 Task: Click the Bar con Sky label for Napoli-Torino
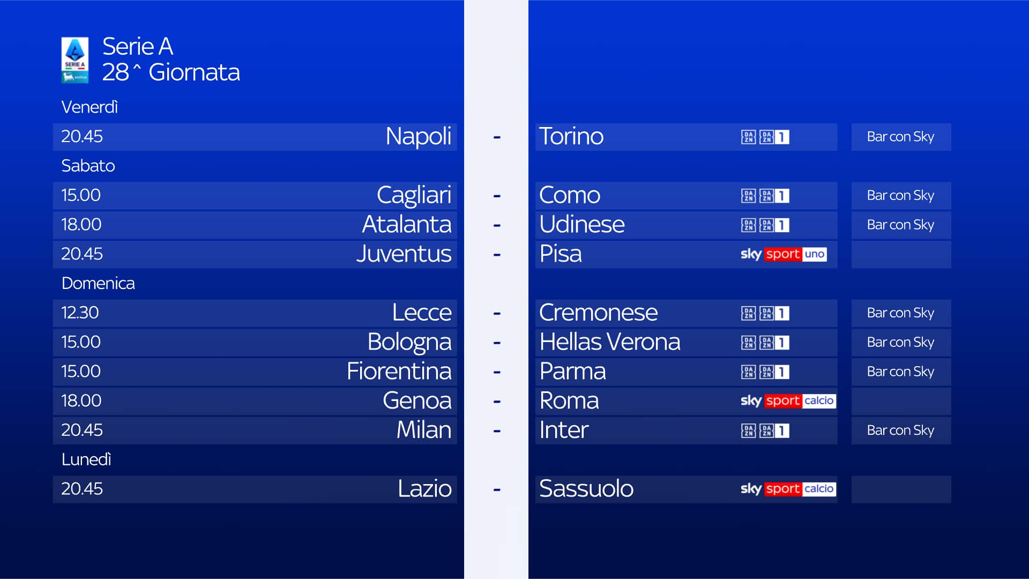point(900,137)
